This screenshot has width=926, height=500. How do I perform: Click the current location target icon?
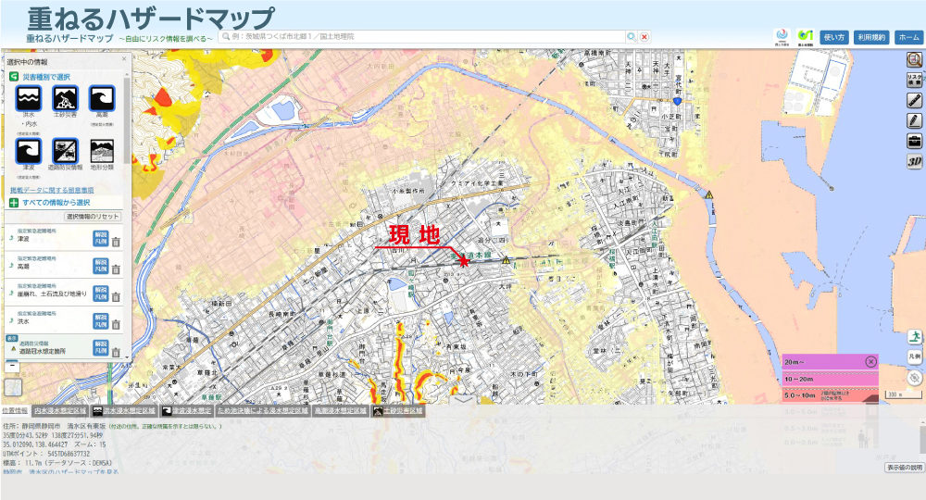(x=915, y=378)
